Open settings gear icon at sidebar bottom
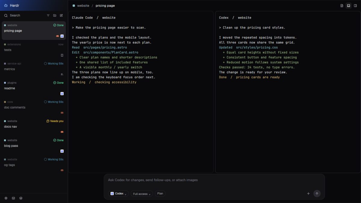Screen dimensions: 361x203 point(6,198)
